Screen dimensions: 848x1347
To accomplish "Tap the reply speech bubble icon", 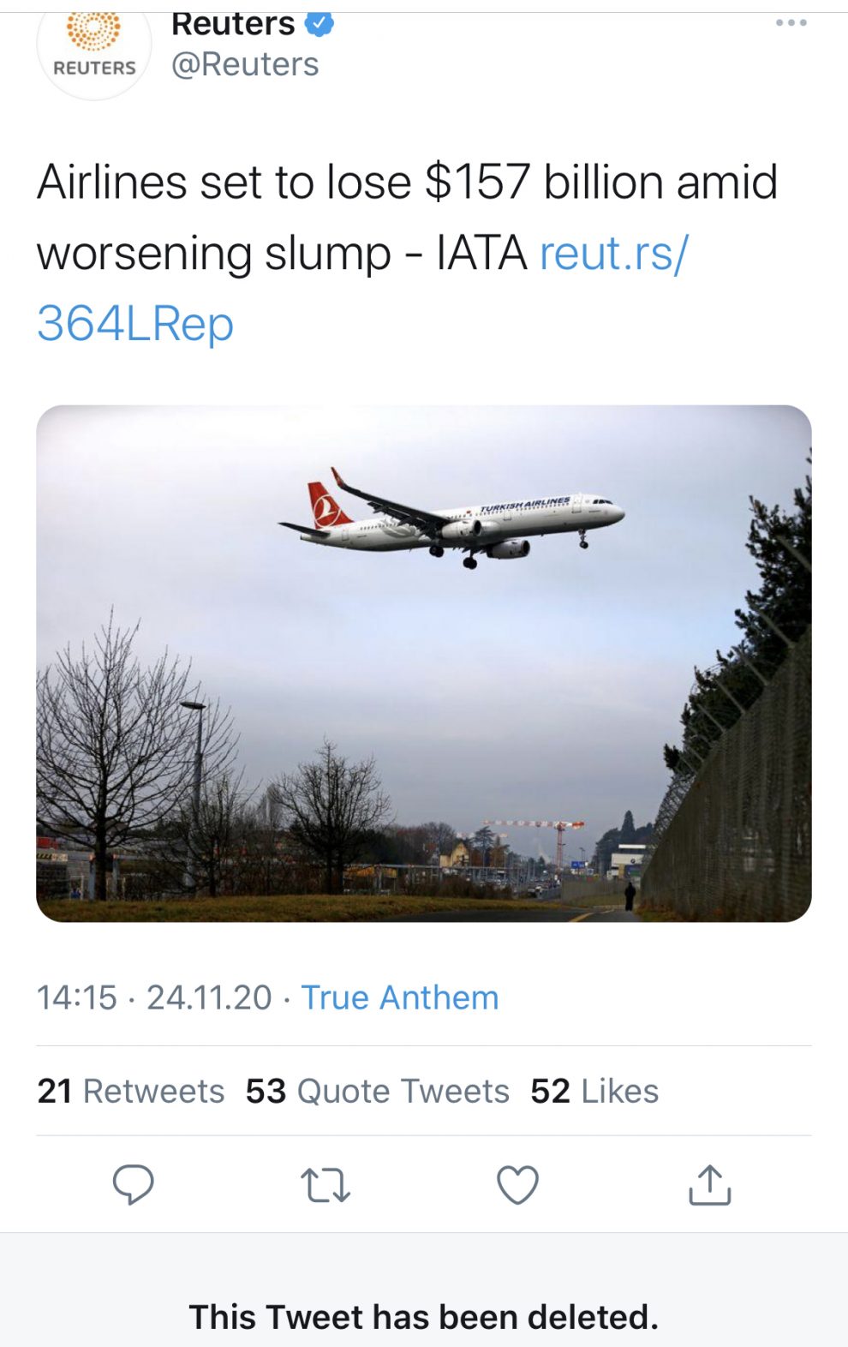I will tap(133, 1184).
